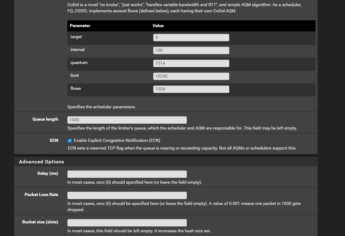The width and height of the screenshot is (345, 236).
Task: Focus the quantum parameter field
Action: click(x=191, y=63)
